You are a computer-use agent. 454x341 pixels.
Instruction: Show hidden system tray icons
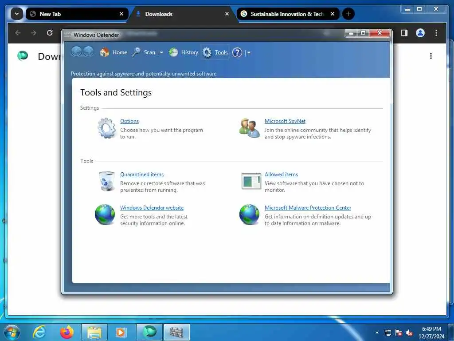377,333
